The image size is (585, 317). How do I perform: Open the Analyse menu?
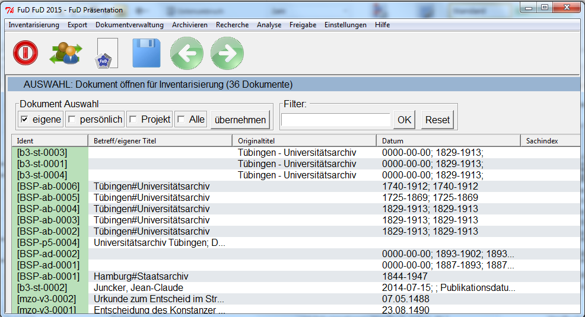pyautogui.click(x=269, y=25)
